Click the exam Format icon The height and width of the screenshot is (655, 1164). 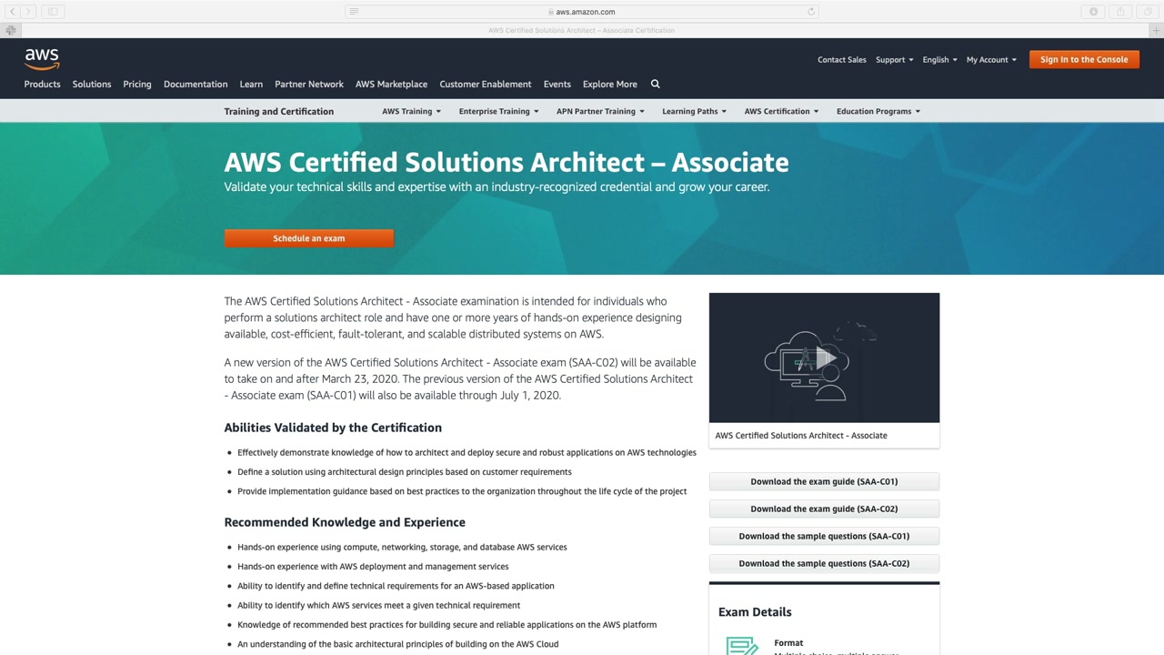point(742,645)
